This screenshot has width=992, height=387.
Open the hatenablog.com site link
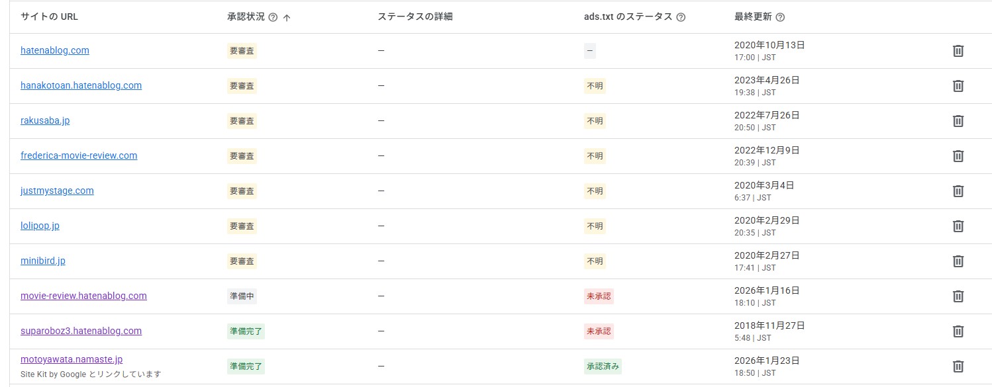point(54,50)
